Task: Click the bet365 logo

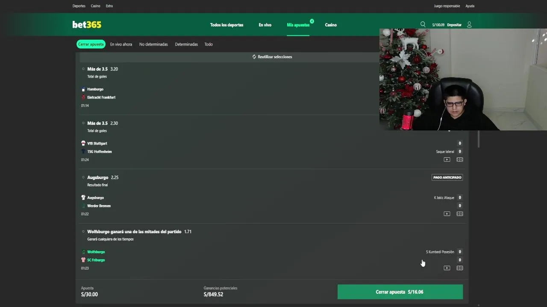Action: [x=87, y=25]
